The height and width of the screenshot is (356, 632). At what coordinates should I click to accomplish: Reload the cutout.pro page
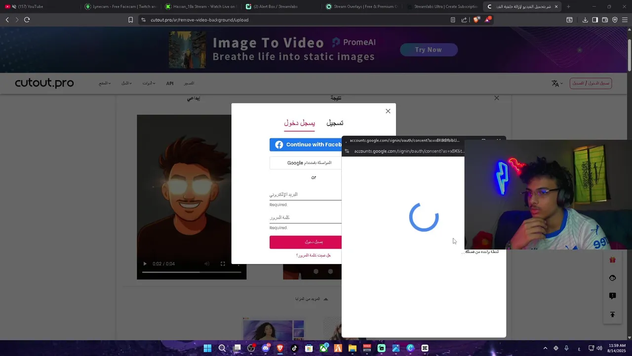coord(27,20)
